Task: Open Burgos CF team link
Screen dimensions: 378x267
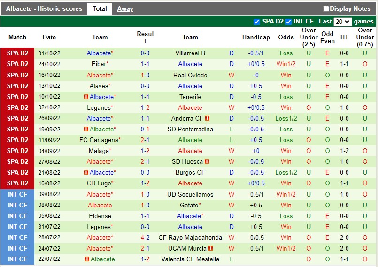Action: (190, 173)
